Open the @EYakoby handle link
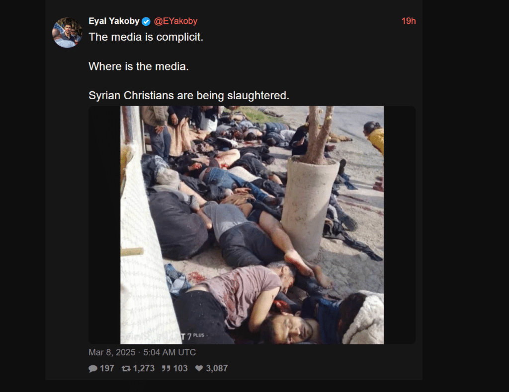The width and height of the screenshot is (509, 392). [x=175, y=21]
